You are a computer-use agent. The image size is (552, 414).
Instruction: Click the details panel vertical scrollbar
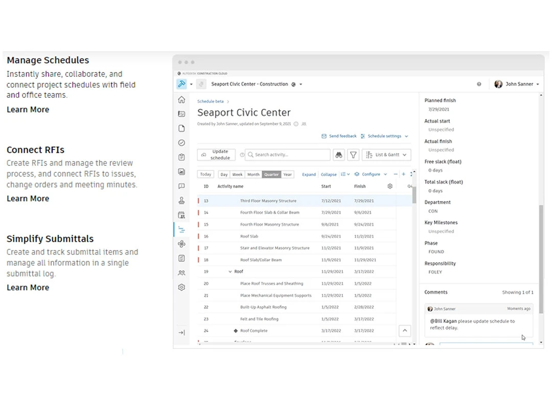click(541, 259)
